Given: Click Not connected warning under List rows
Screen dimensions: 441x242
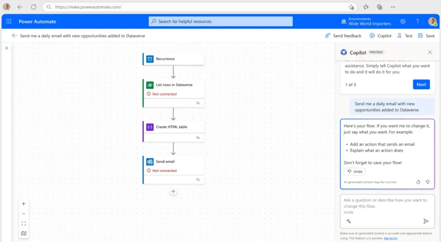Looking at the screenshot, I should [162, 94].
